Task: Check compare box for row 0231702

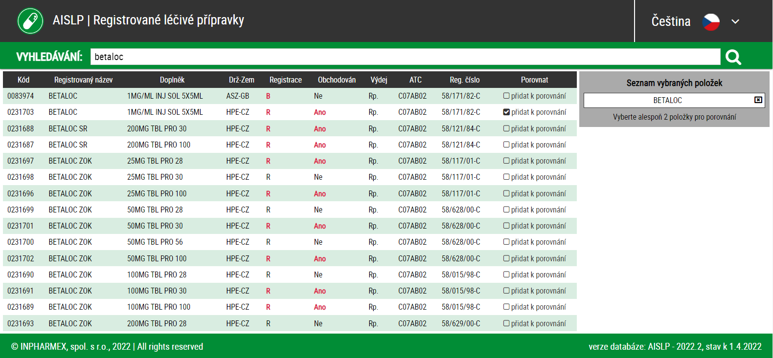Action: 506,258
